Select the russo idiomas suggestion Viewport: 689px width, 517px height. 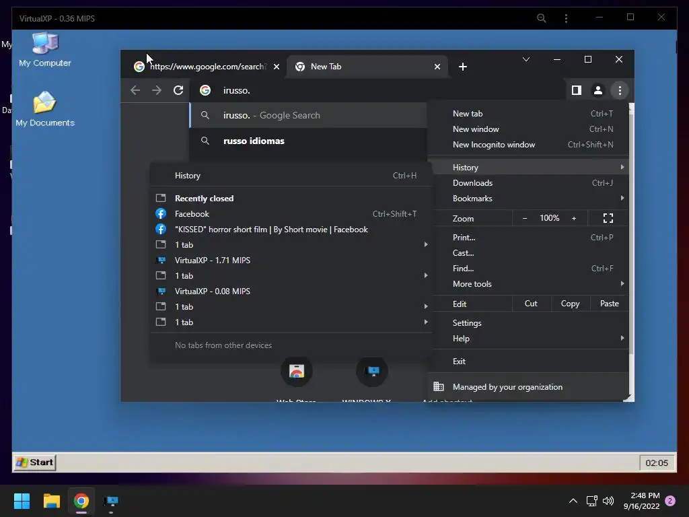308,141
